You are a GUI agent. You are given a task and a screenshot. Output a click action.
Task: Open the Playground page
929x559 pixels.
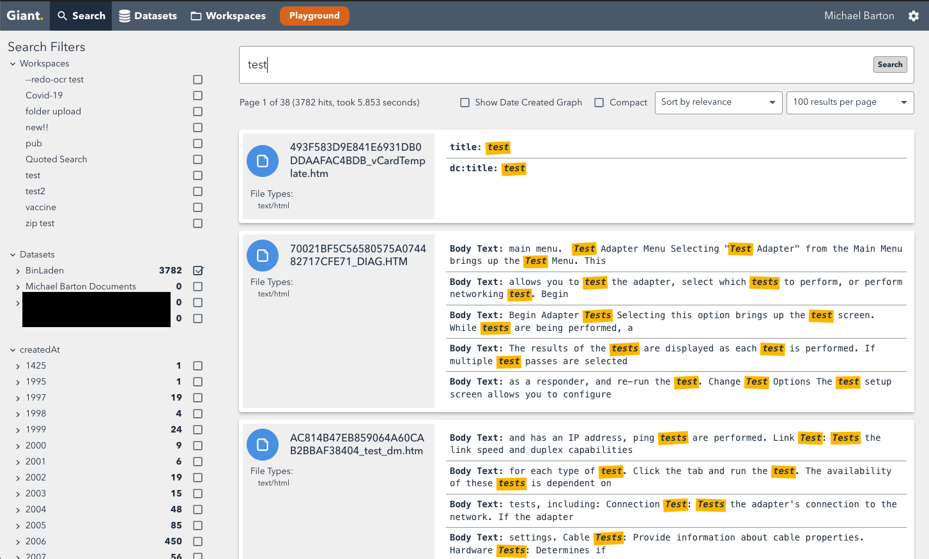click(314, 15)
